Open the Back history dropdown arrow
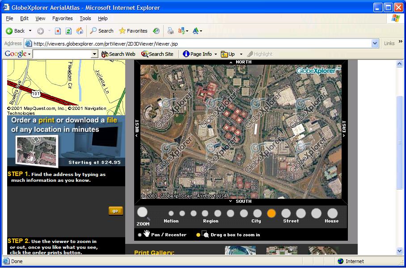This screenshot has height=268, width=406. [x=30, y=31]
